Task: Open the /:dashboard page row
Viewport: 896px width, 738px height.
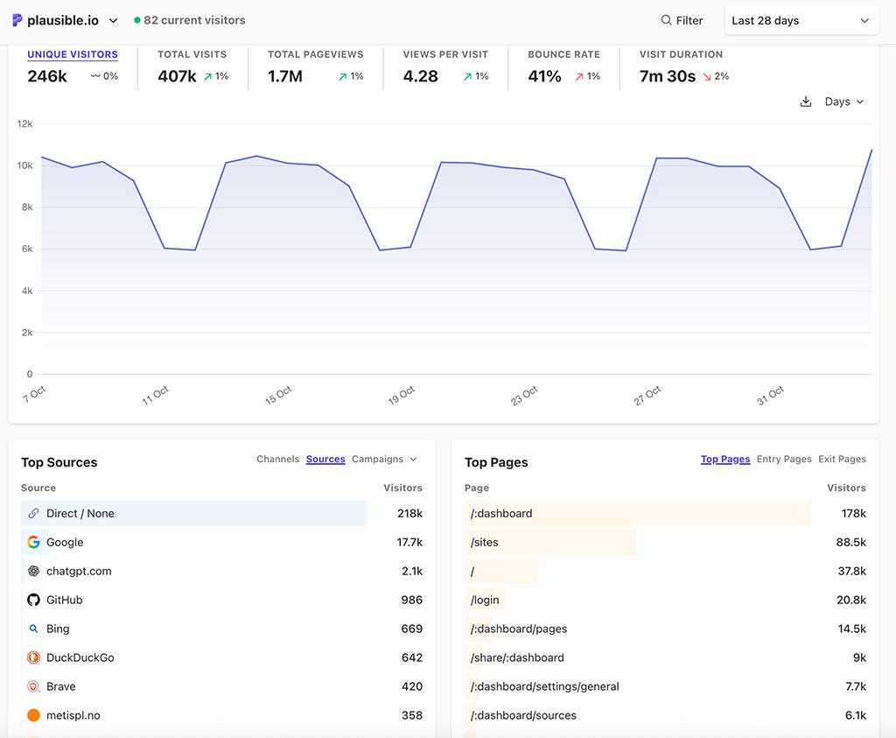Action: (501, 513)
